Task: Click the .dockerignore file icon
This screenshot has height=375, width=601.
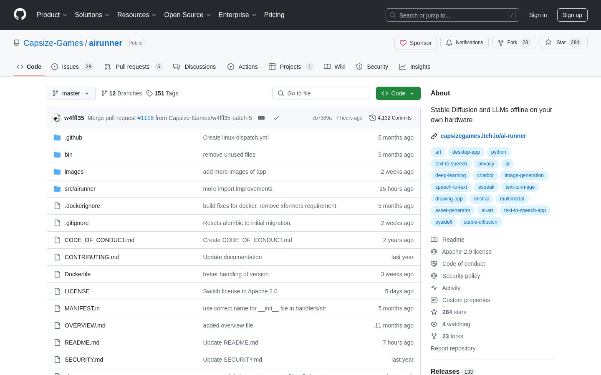Action: coord(57,206)
